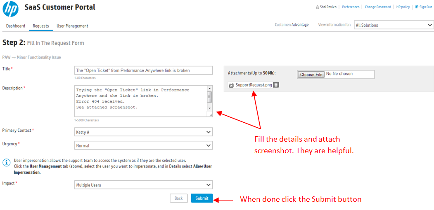434x210 pixels.
Task: Click the 'Attachments(Up to 50 Mb):' label
Action: click(251, 73)
